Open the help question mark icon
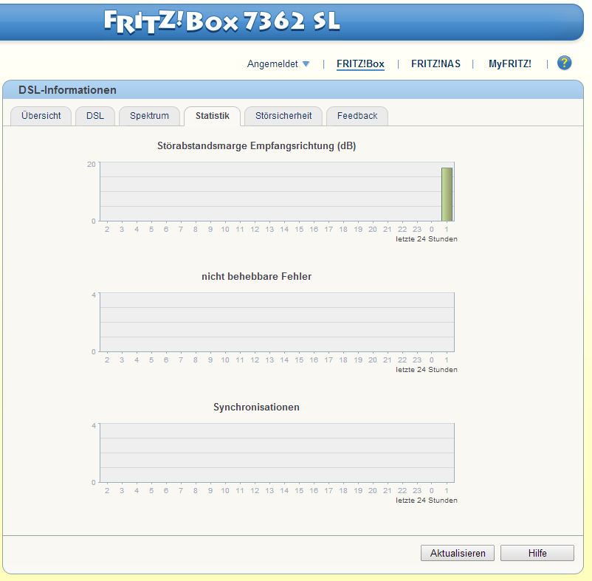 point(564,63)
